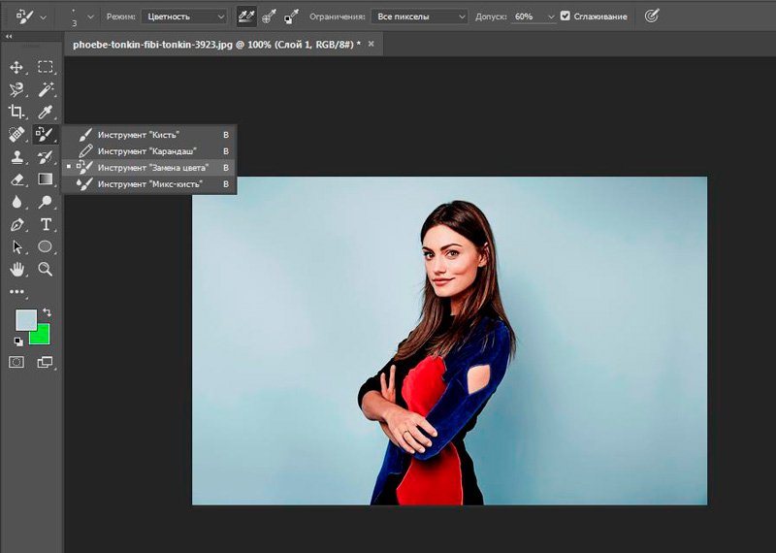Toggle Quick Mask mode

pos(16,363)
